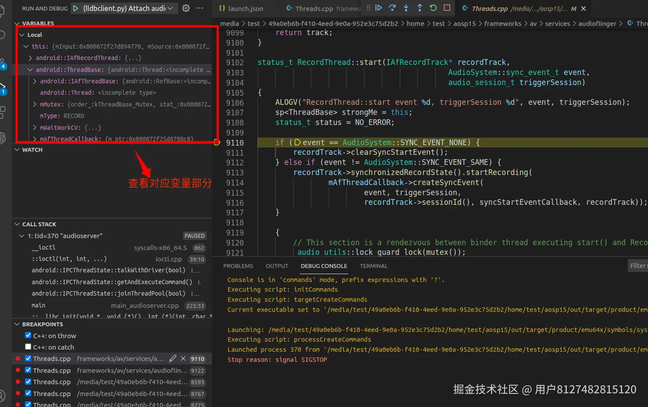Image resolution: width=648 pixels, height=407 pixels.
Task: Close the active Threads.cpp editor tab
Action: pos(584,8)
